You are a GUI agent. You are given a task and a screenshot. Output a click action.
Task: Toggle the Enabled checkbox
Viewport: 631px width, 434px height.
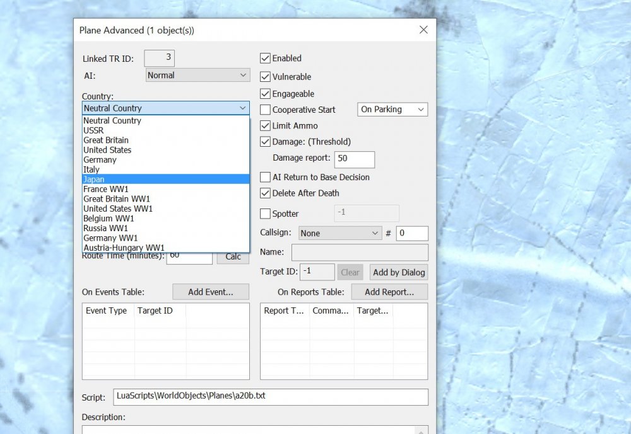click(266, 59)
